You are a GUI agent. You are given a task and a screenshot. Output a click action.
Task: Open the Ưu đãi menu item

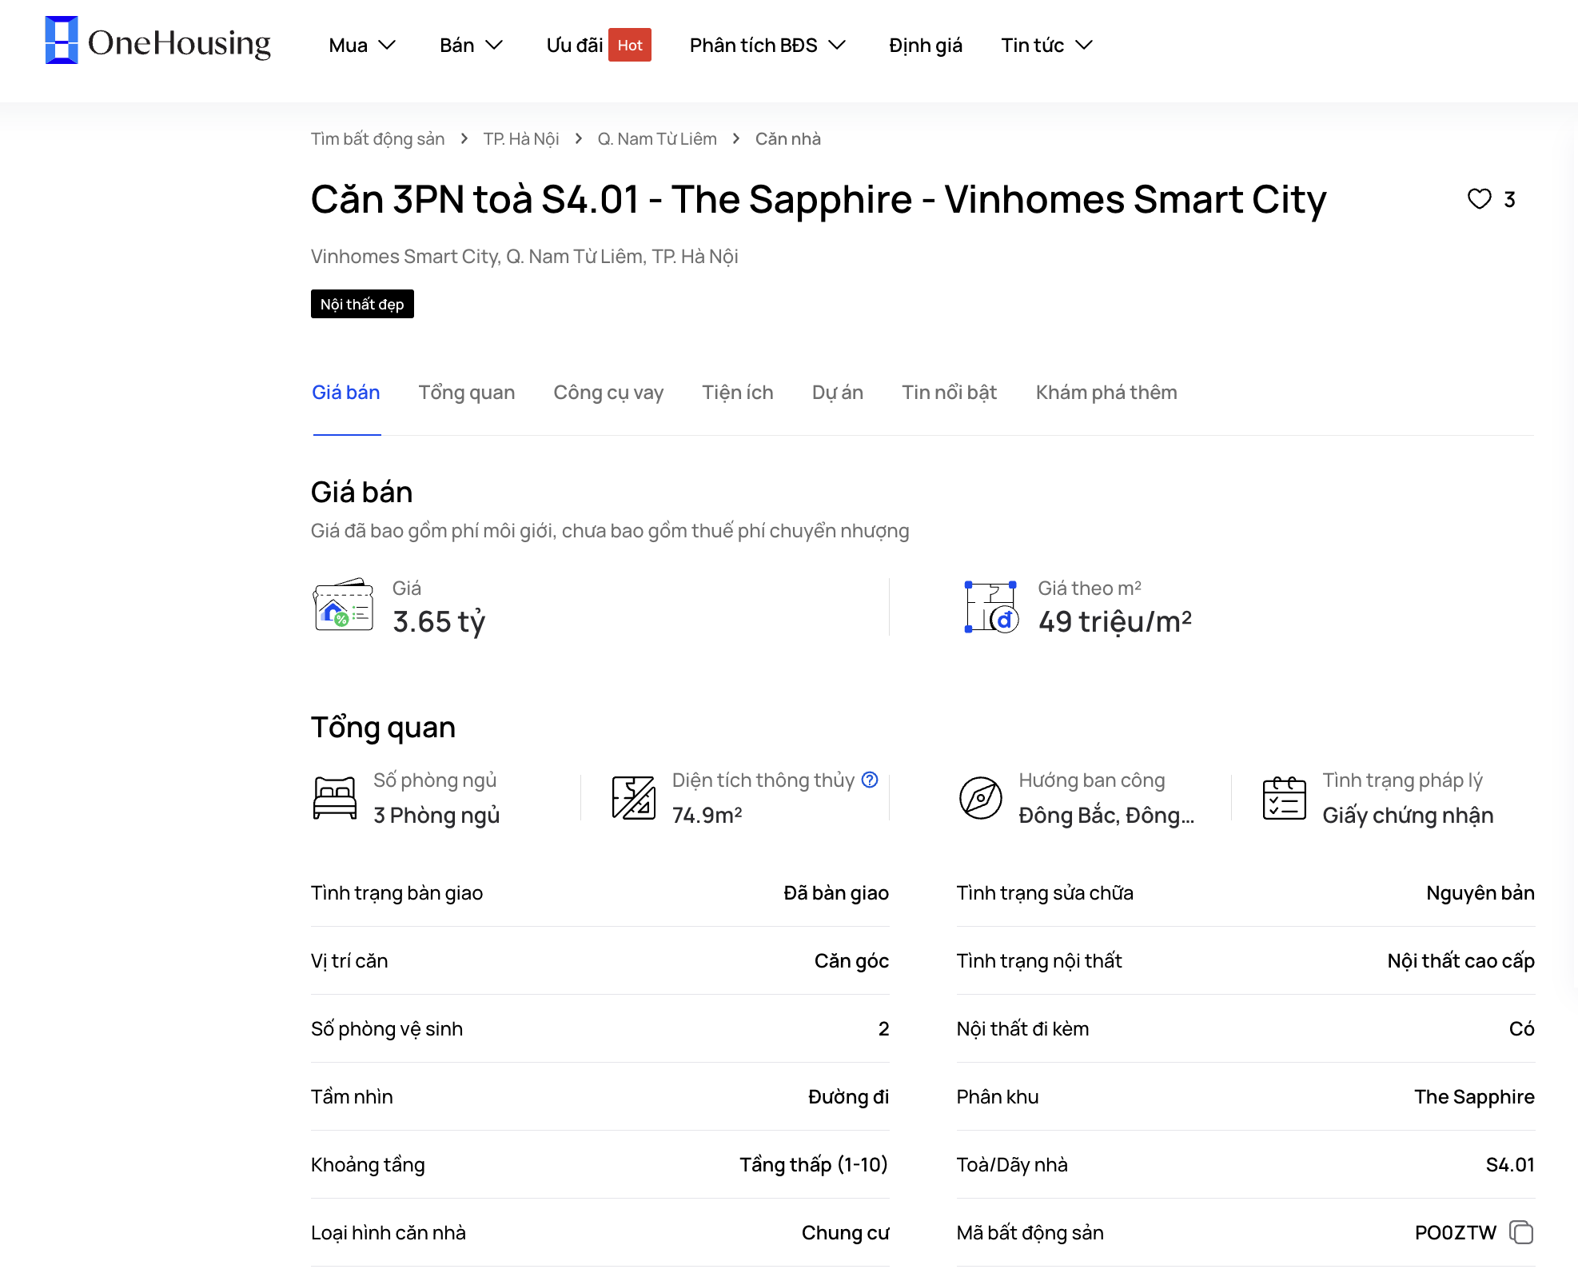(x=574, y=45)
